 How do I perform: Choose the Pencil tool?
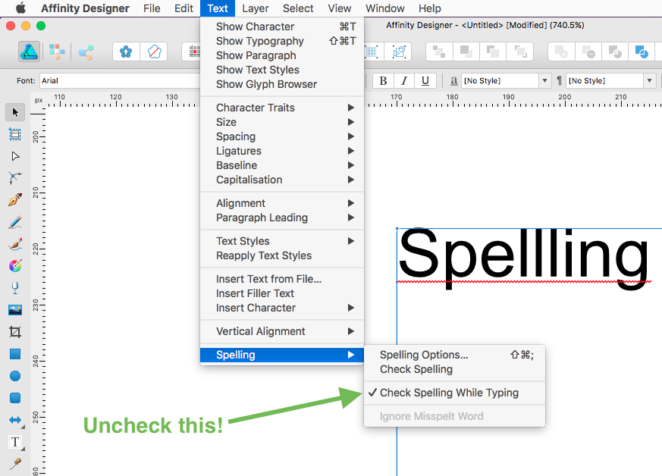pyautogui.click(x=15, y=222)
